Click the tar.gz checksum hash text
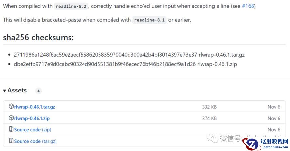290x151 pixels. tap(105, 55)
